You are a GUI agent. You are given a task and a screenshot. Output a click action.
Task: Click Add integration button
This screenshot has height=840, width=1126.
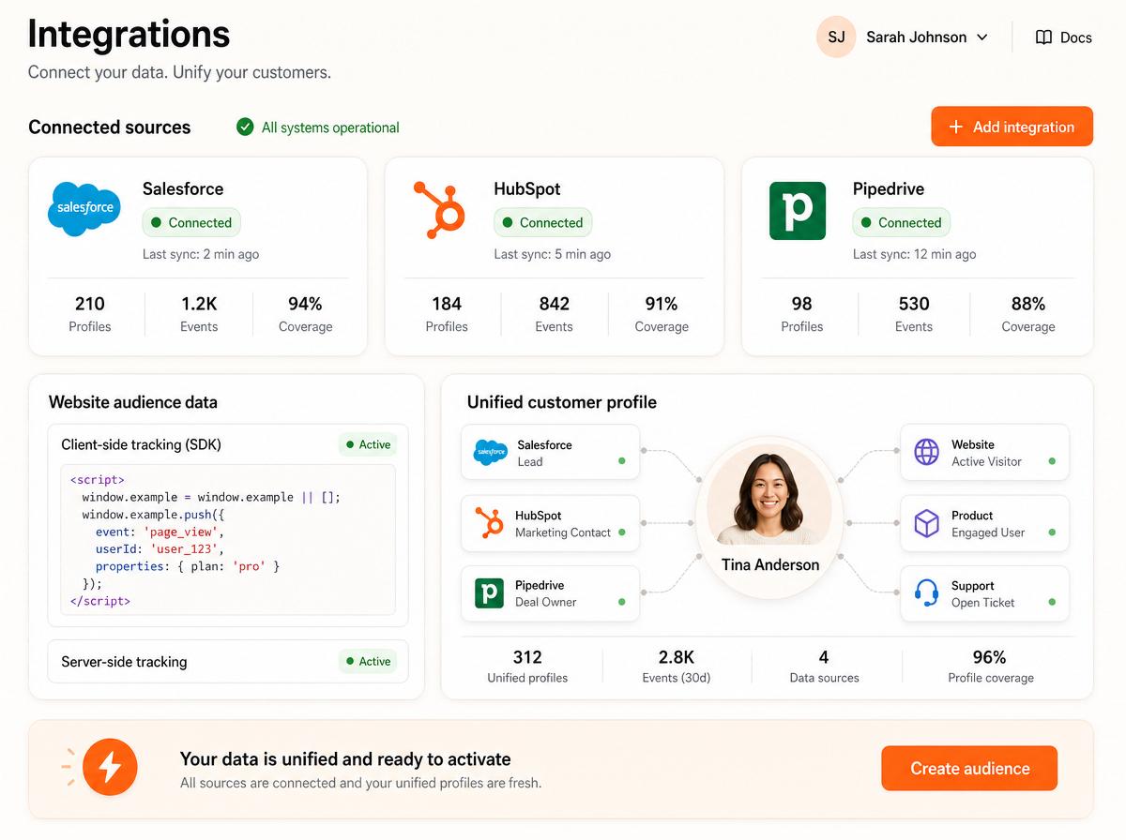[x=1012, y=127]
